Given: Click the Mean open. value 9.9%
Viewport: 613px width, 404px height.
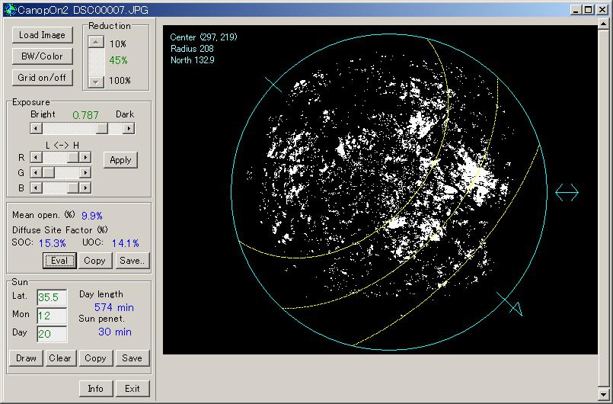Looking at the screenshot, I should [92, 216].
